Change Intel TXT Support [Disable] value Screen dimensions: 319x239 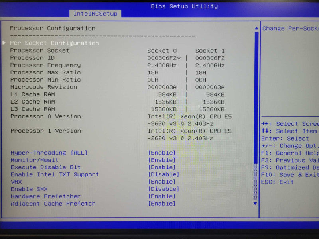pyautogui.click(x=163, y=174)
